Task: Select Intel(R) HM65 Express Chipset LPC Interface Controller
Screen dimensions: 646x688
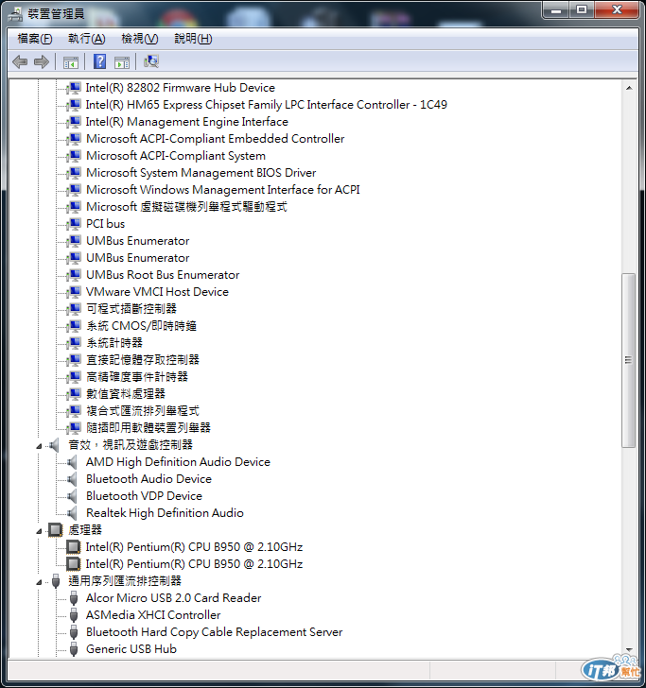Action: (x=266, y=105)
